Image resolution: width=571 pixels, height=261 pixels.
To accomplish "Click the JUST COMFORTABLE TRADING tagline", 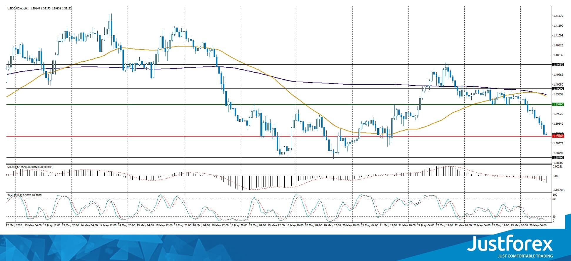I will click(525, 256).
